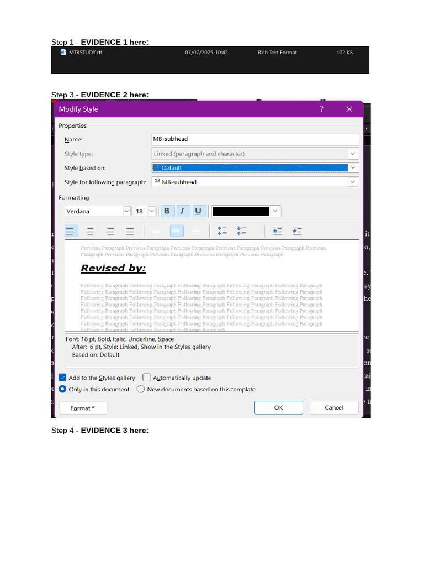Click the OK button
This screenshot has height=566, width=424.
[x=278, y=407]
